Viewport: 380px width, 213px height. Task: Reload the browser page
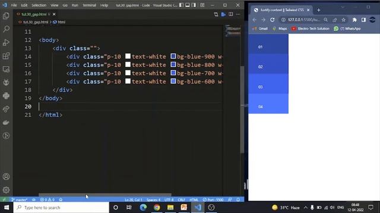tap(273, 20)
